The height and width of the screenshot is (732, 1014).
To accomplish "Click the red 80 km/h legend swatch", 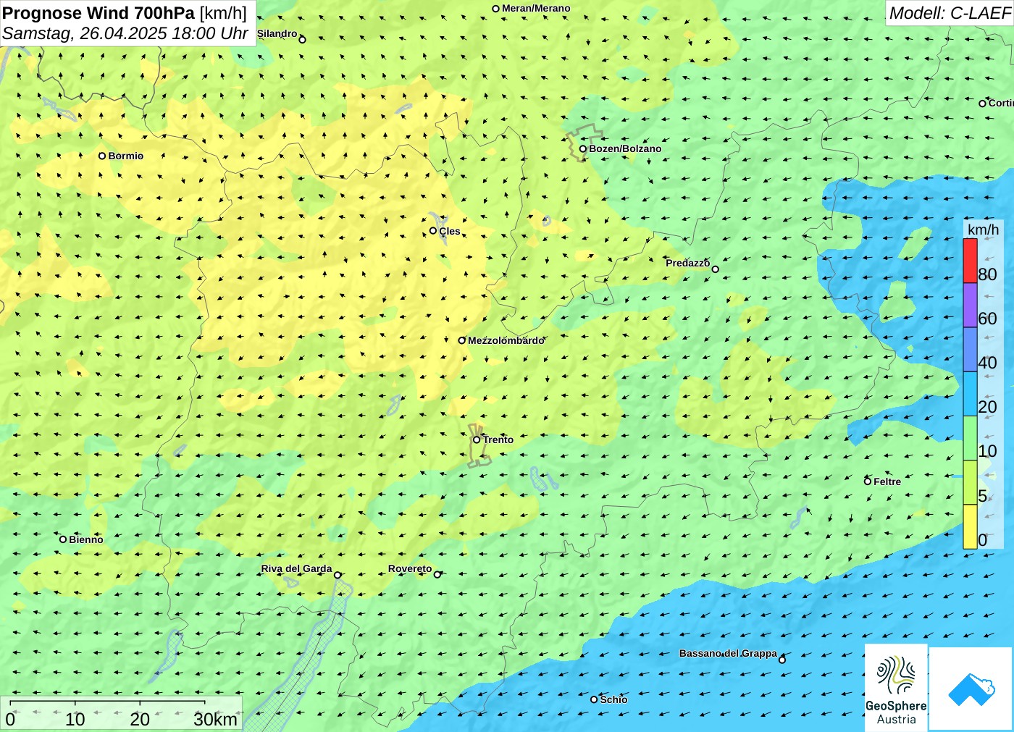I will pyautogui.click(x=970, y=261).
